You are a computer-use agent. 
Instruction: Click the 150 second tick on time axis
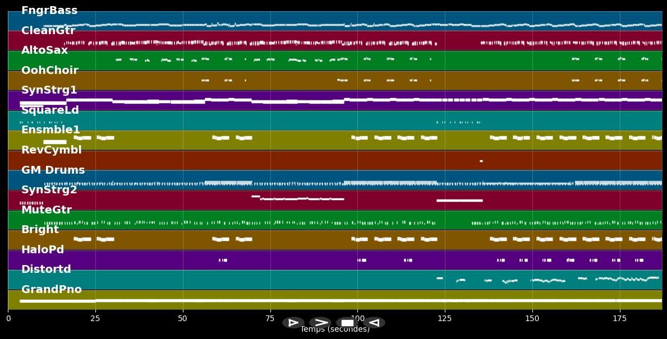tap(532, 318)
